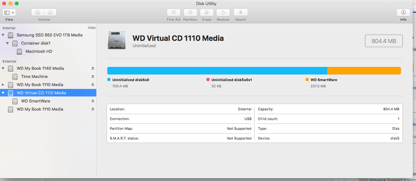Click the Device disk5 value
416x181 pixels.
[394, 138]
